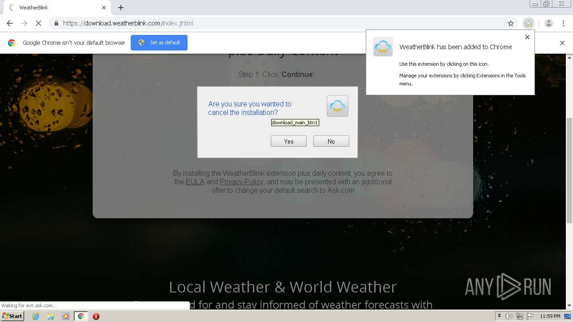Open the Windows Start menu

[x=13, y=316]
